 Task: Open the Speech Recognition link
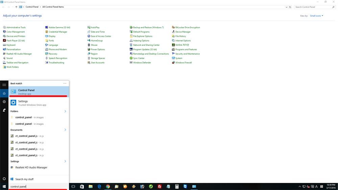point(58,58)
